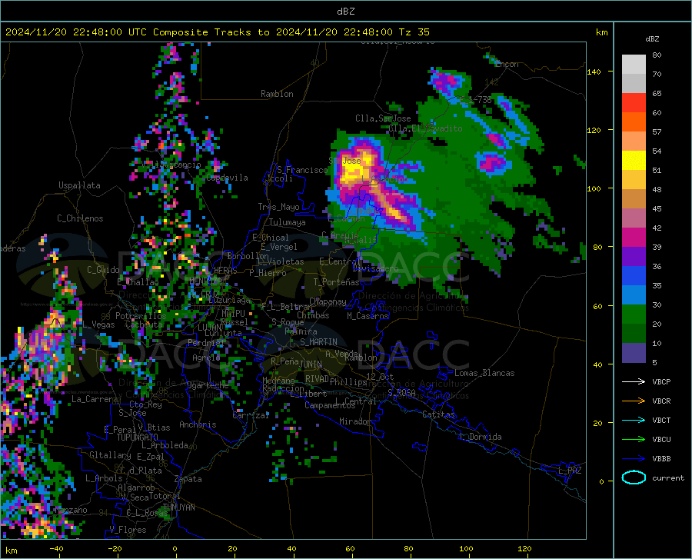This screenshot has height=559, width=692.
Task: Select the light grey 70-80 dBZ swatch
Action: (x=634, y=65)
